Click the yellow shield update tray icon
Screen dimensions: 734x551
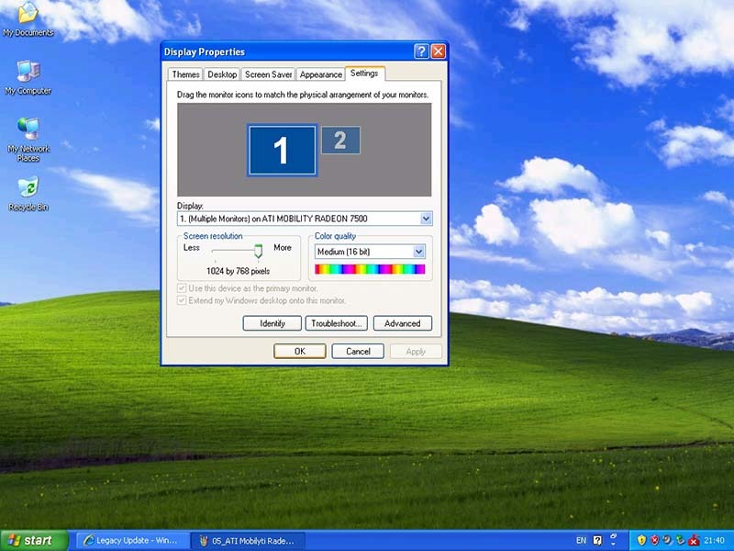[x=642, y=540]
